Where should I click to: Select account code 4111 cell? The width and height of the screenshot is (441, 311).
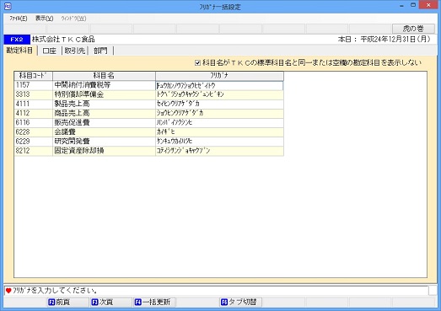(33, 104)
